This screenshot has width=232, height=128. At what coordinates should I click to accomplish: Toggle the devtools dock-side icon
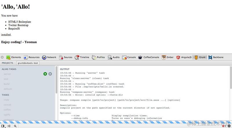(x=3, y=126)
